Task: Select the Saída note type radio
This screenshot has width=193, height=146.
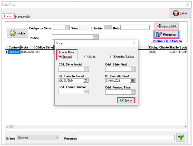Action: point(86,57)
